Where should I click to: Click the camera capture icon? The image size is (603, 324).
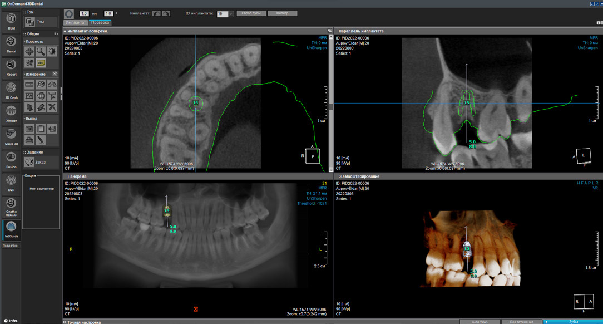30,129
